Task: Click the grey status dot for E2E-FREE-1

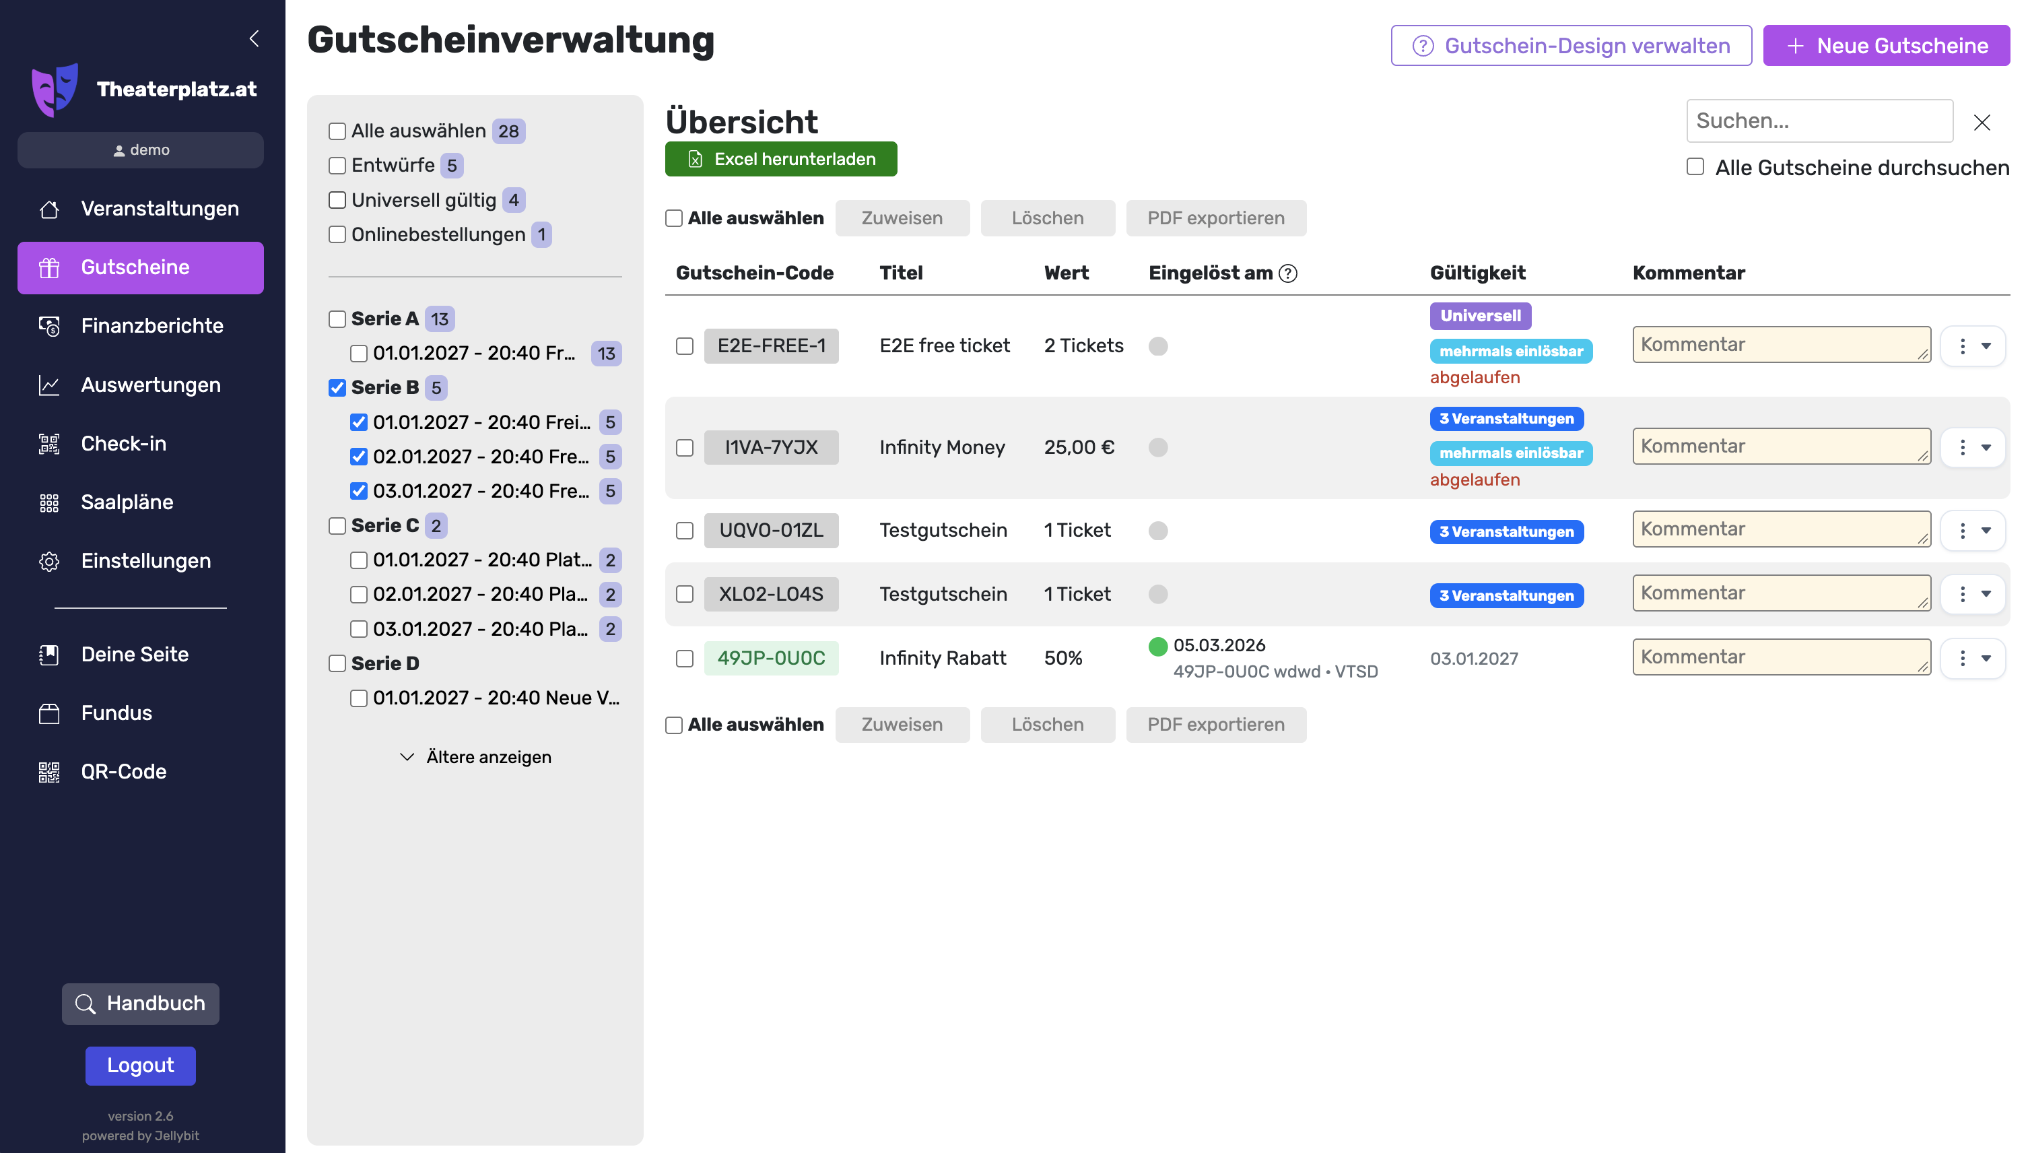Action: point(1158,346)
